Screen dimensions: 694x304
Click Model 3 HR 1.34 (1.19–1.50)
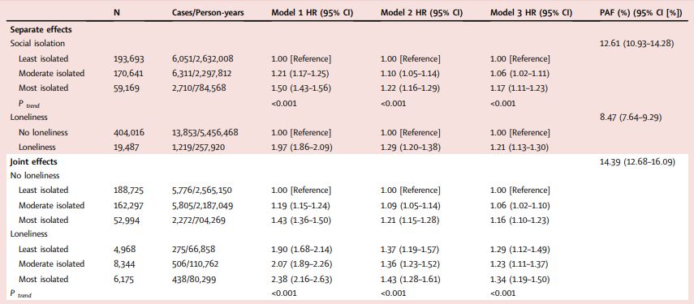[520, 279]
